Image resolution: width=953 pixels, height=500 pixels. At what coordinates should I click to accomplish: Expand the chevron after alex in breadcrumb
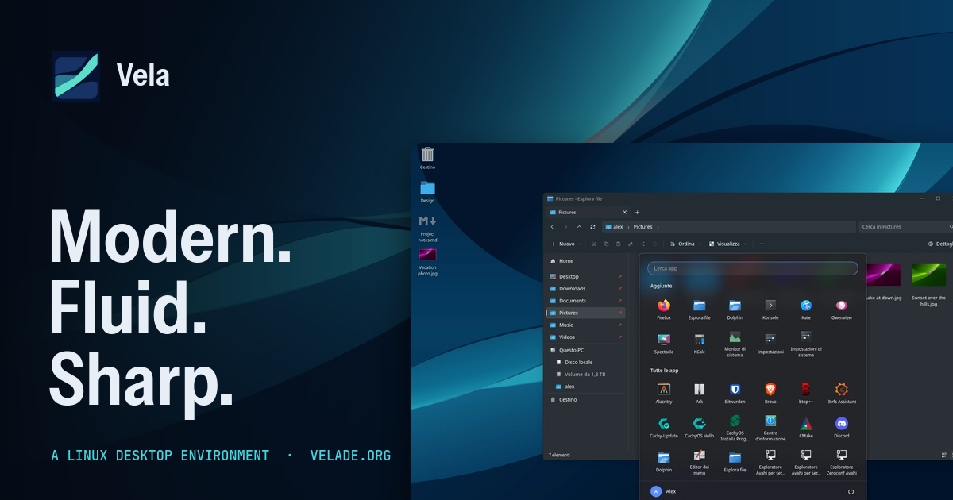pyautogui.click(x=627, y=227)
